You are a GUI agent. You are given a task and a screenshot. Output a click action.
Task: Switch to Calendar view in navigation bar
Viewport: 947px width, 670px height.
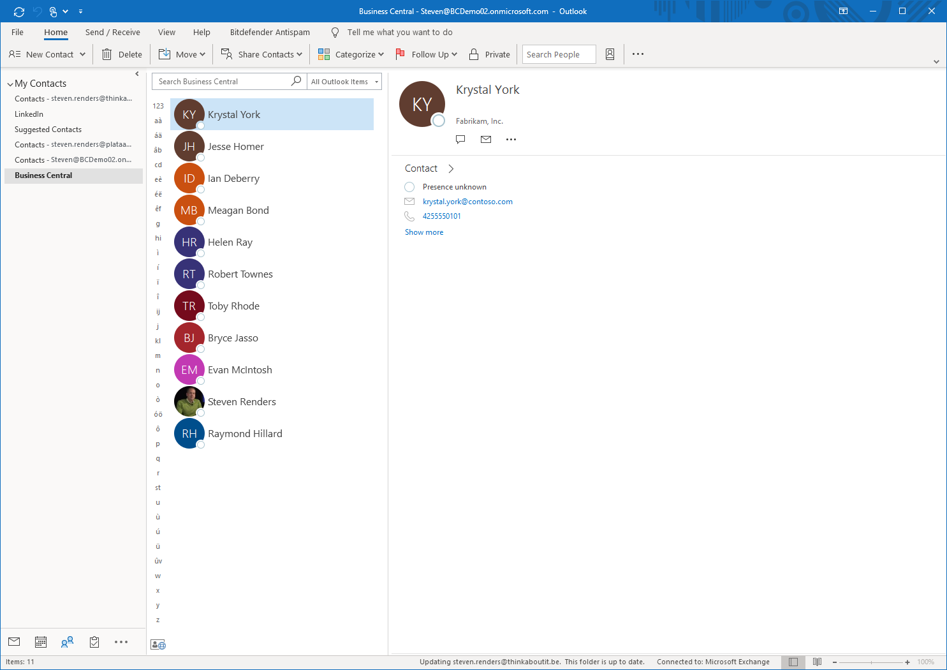(41, 642)
